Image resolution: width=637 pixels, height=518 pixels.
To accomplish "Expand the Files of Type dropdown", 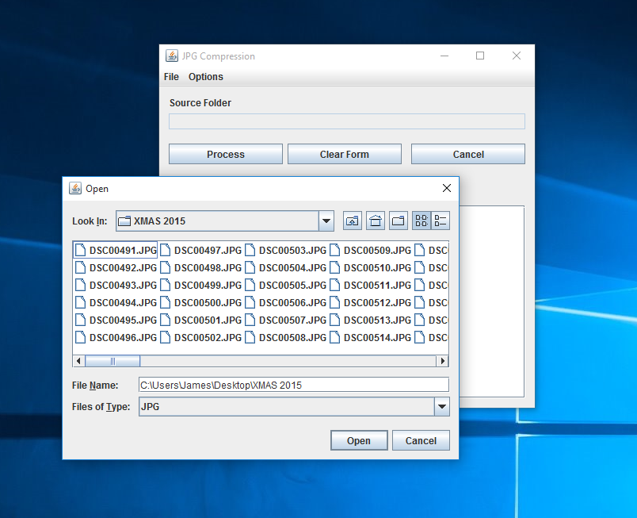I will [x=441, y=406].
